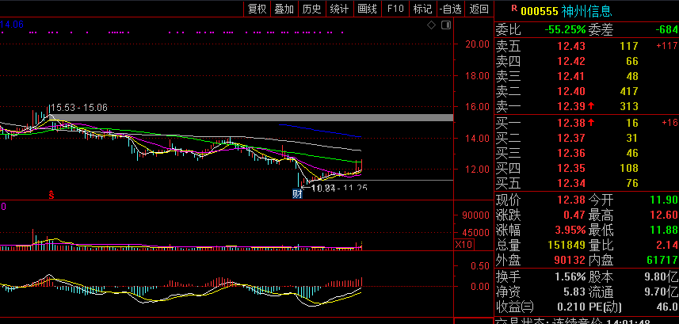Click the red R marker beside stock code
This screenshot has height=324, width=679.
pos(514,7)
